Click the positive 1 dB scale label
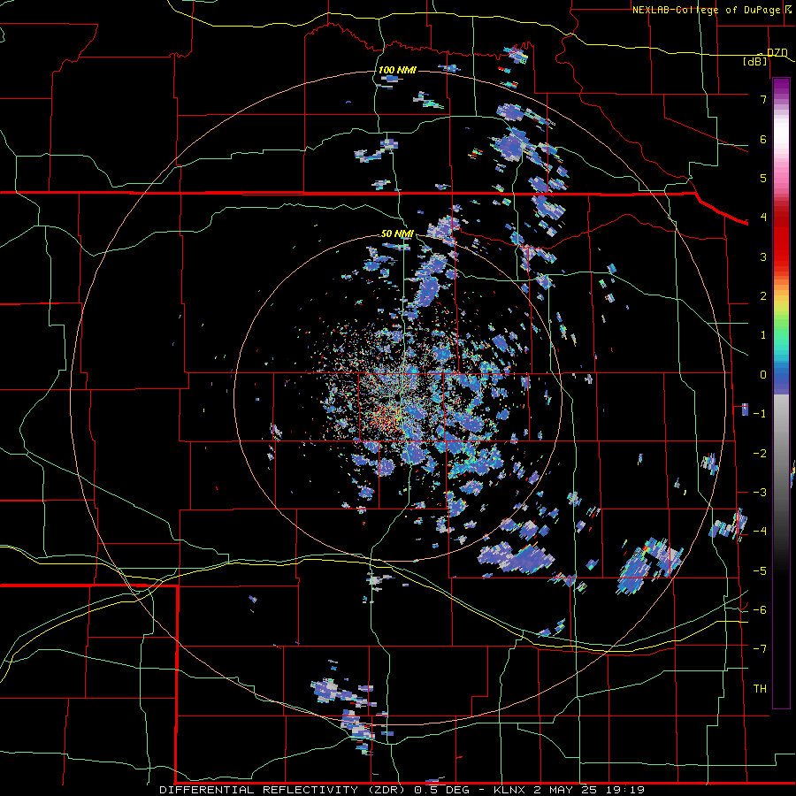The height and width of the screenshot is (796, 796). pos(763,335)
